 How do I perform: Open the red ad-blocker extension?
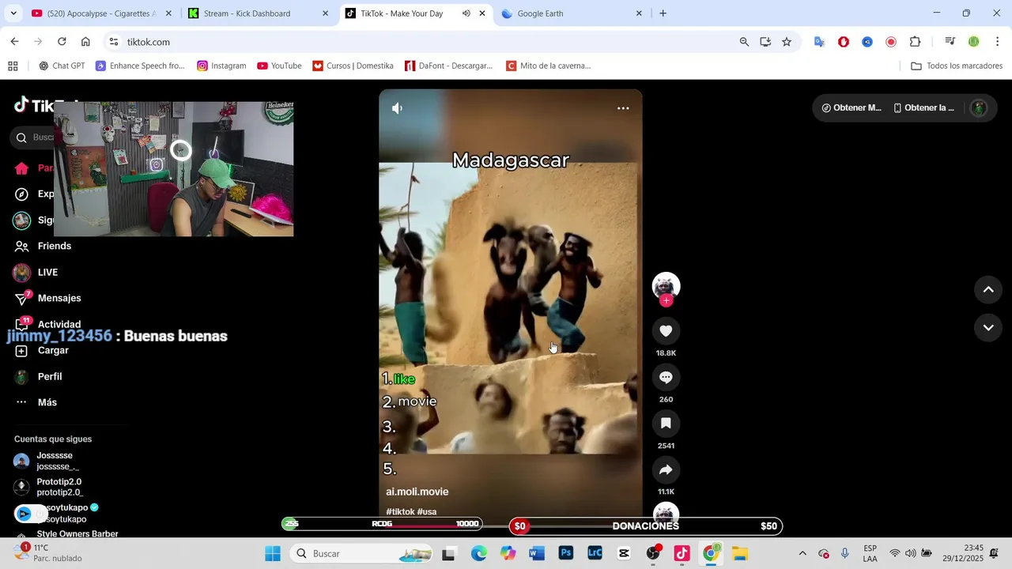click(x=844, y=42)
